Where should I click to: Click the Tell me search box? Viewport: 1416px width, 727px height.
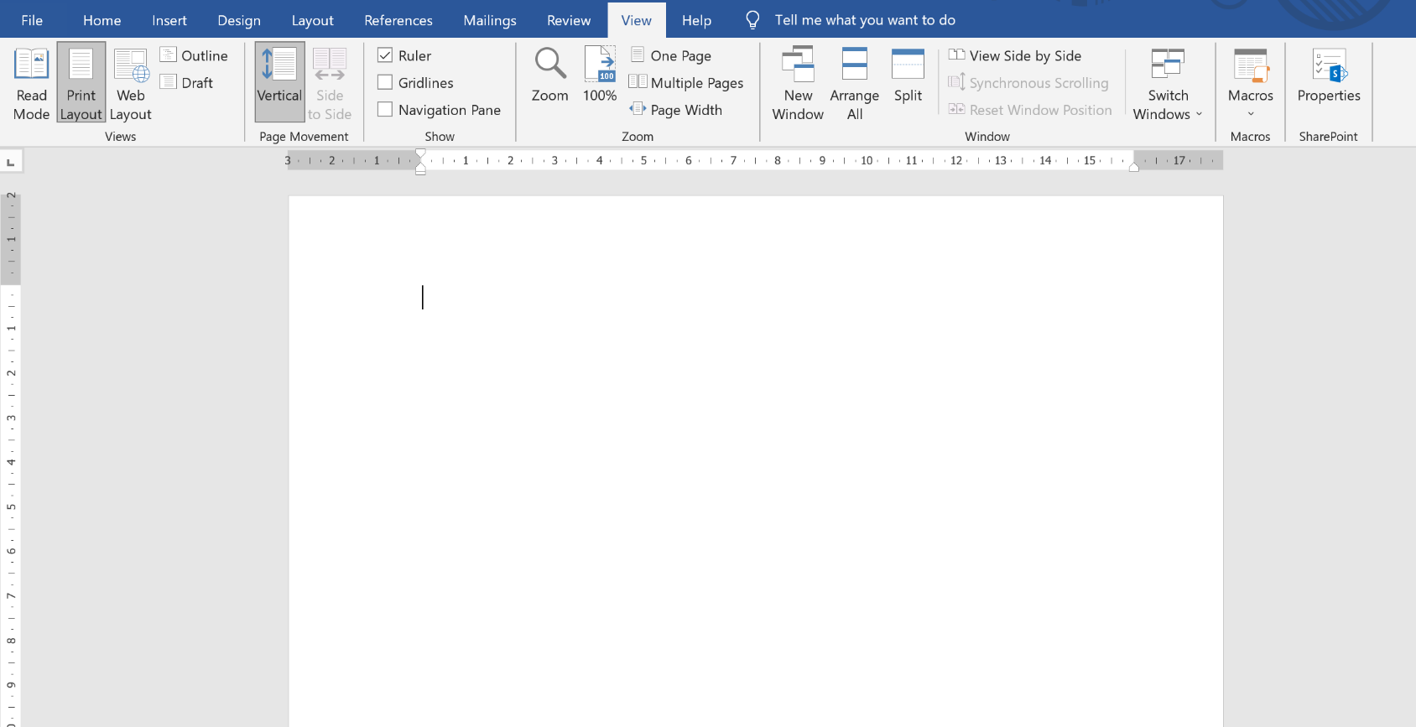[x=865, y=20]
